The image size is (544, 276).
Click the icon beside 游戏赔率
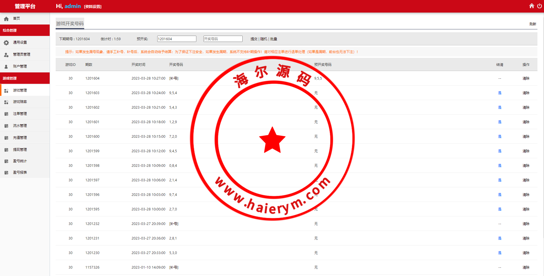[x=6, y=102]
